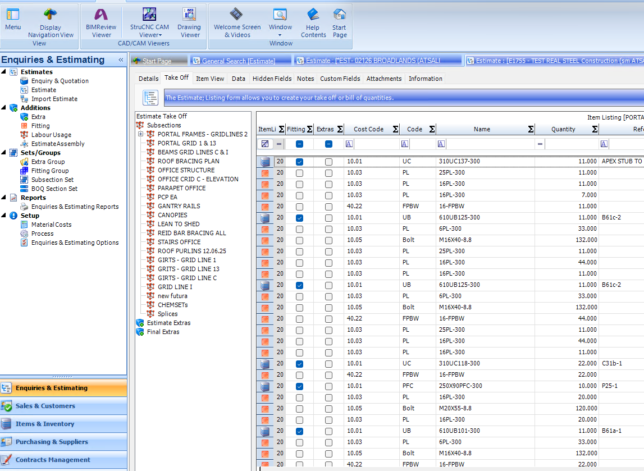Click the Estimate Extras tree icon
The image size is (644, 471).
click(x=140, y=323)
